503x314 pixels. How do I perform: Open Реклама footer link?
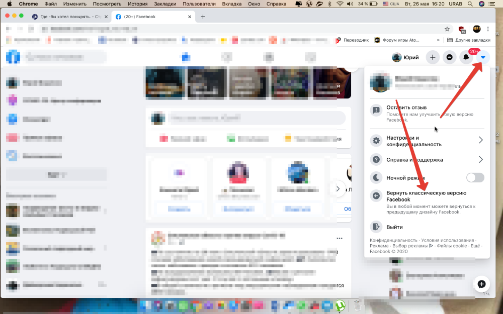[379, 246]
